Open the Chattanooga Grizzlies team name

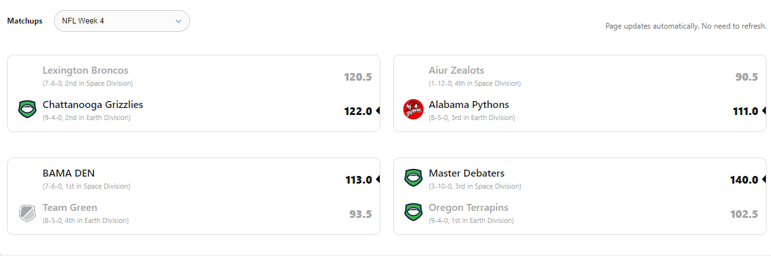tap(93, 105)
